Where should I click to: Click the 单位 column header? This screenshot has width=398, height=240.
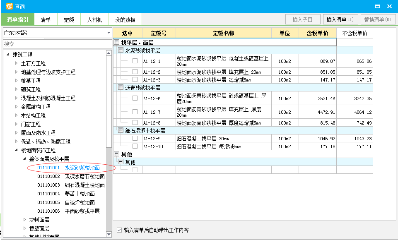pos(285,33)
